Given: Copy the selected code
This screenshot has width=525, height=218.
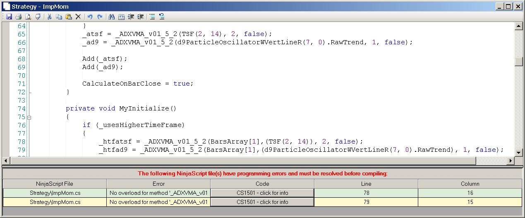Looking at the screenshot, I should 59,17.
